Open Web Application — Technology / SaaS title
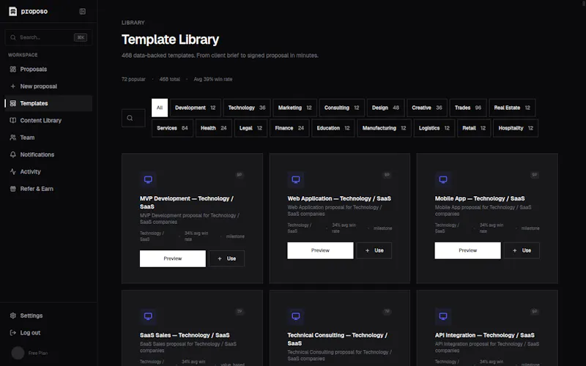586x366 pixels. coord(339,198)
